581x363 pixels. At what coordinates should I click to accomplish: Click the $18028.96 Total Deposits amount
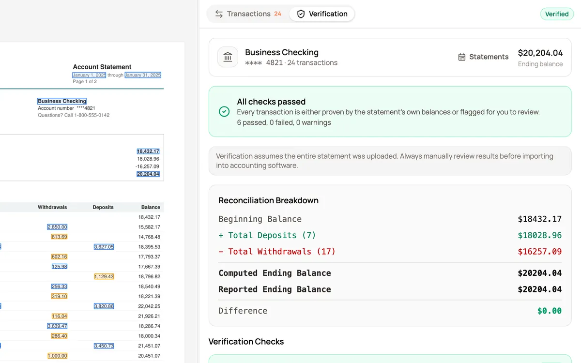(x=540, y=235)
